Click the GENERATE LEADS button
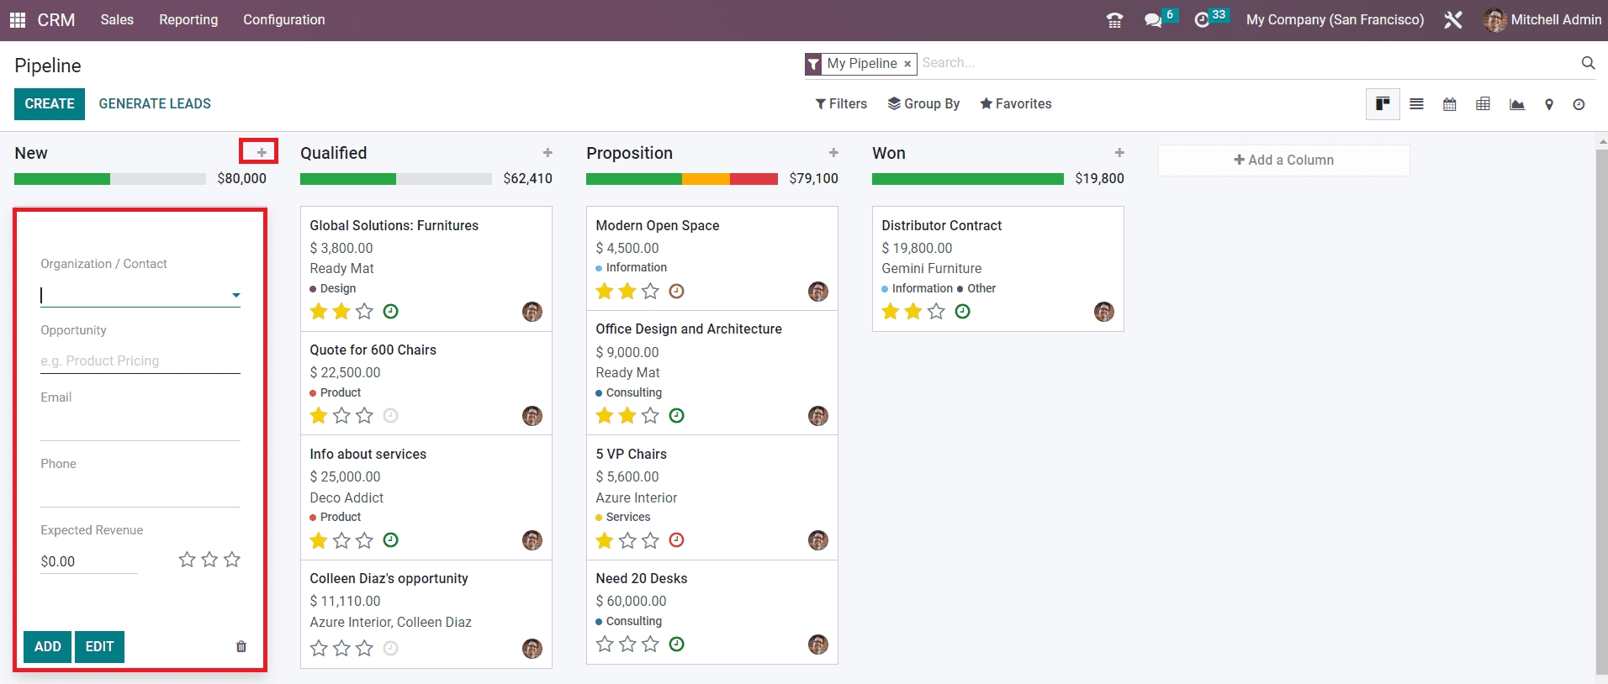1608x684 pixels. 155,103
